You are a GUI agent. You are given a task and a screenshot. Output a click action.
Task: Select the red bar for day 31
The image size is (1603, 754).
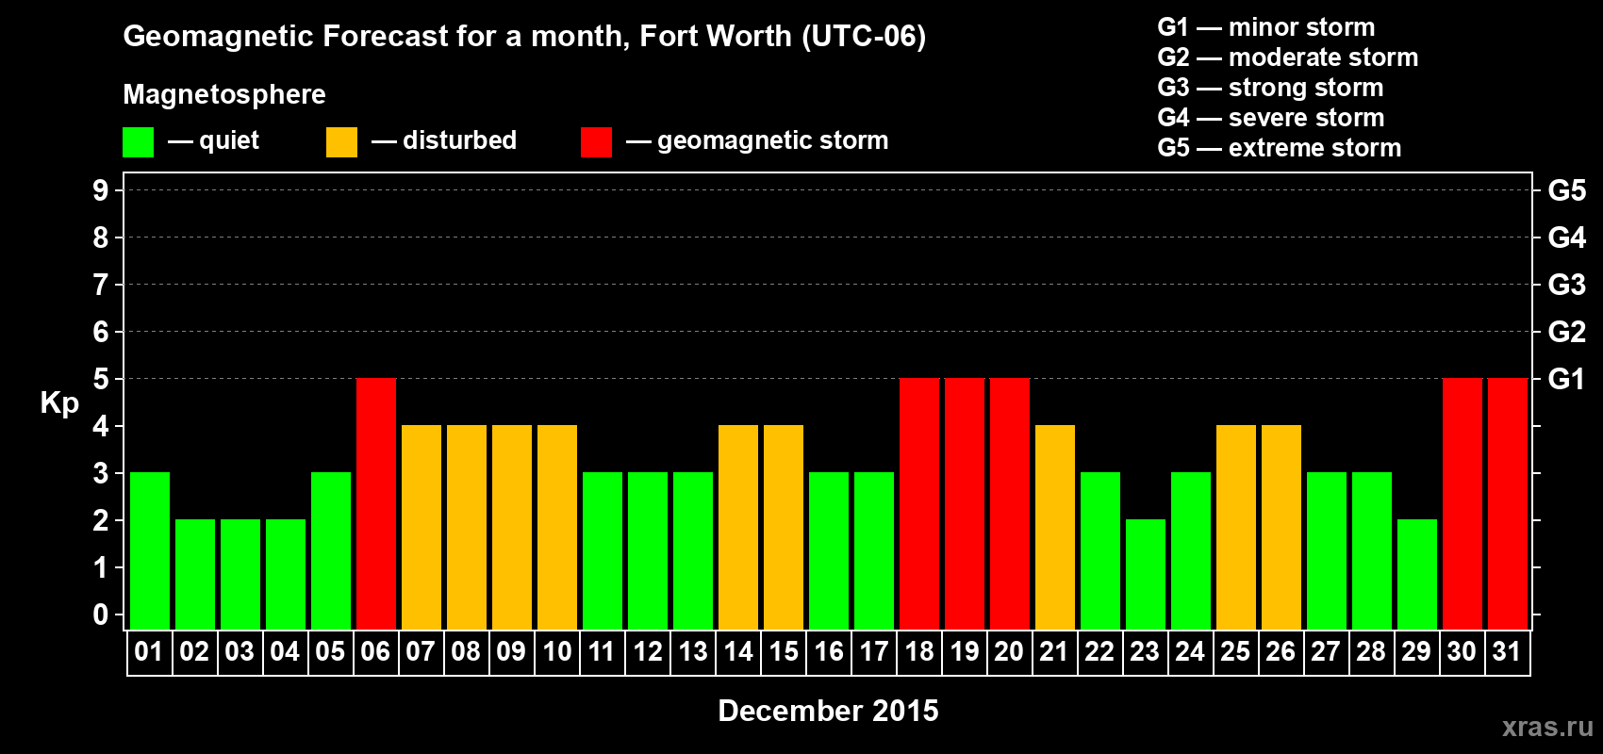1508,503
